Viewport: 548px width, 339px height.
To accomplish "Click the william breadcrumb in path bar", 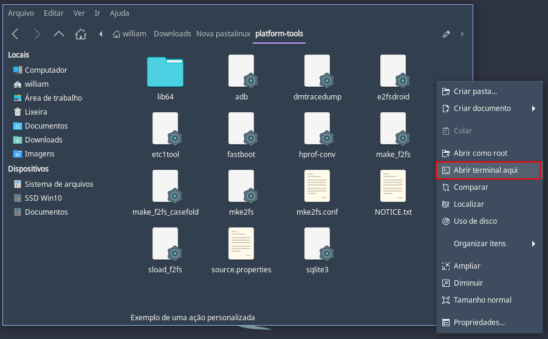I will (x=129, y=34).
